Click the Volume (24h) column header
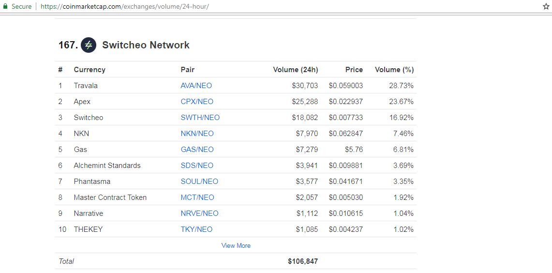 pyautogui.click(x=296, y=70)
